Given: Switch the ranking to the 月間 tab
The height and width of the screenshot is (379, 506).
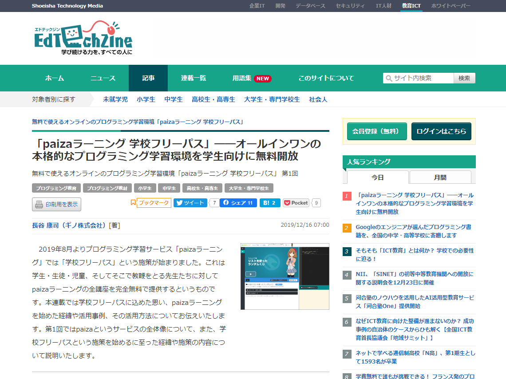Looking at the screenshot, I should click(x=440, y=177).
